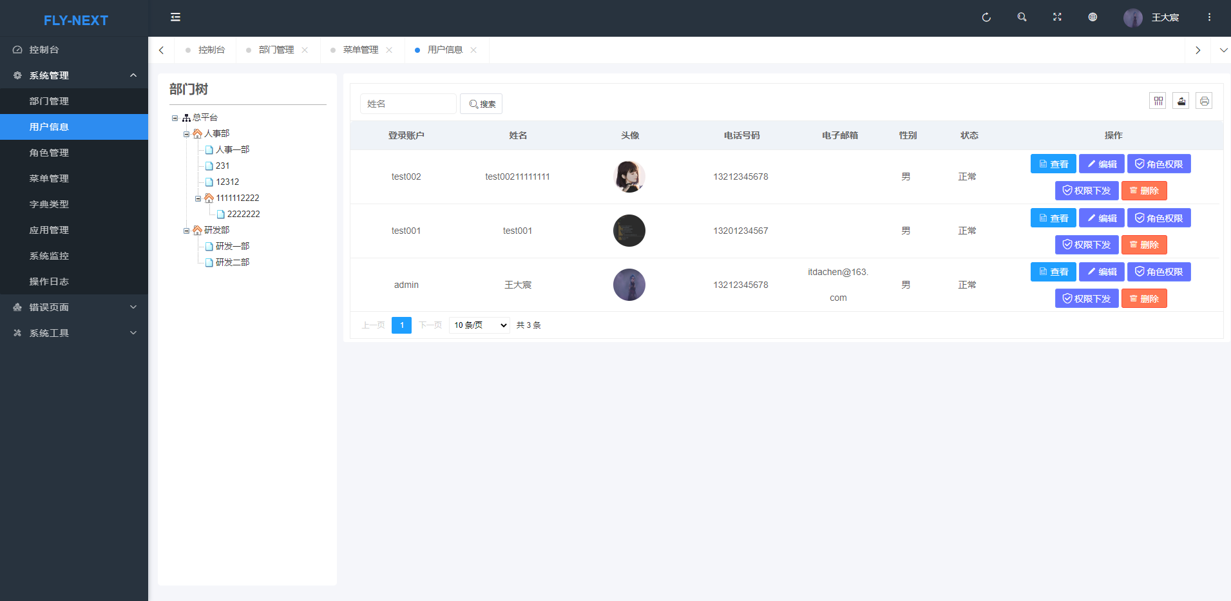Screen dimensions: 1231x601
Task: Click the refresh icon in top header
Action: click(x=986, y=17)
